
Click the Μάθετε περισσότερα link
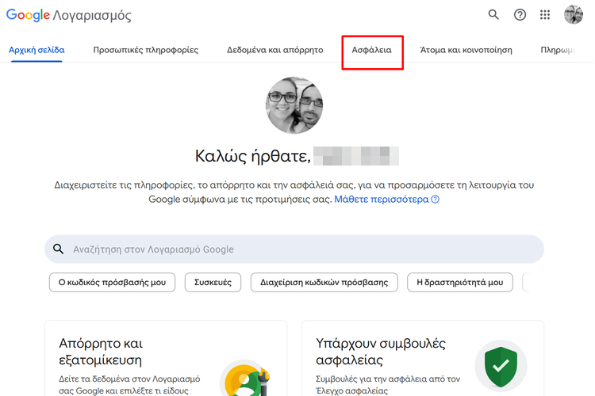382,200
